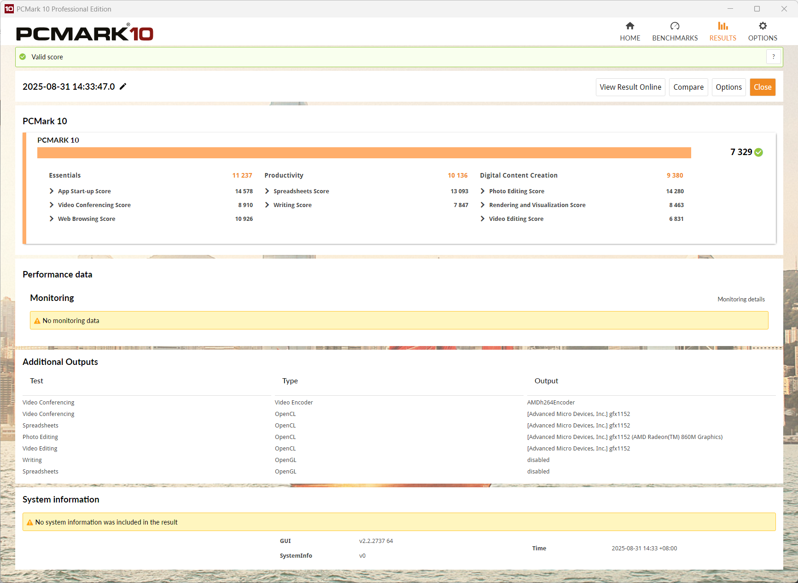Click the Web Browsing value 10 926
This screenshot has width=798, height=583.
244,219
